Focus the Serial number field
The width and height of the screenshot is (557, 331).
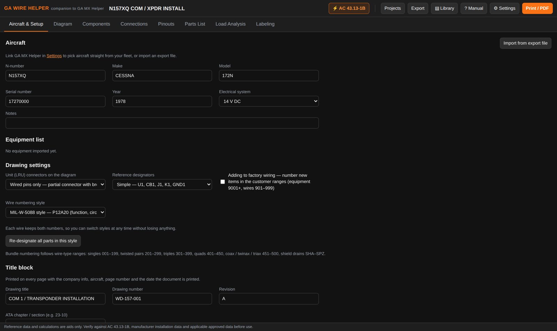pyautogui.click(x=55, y=101)
